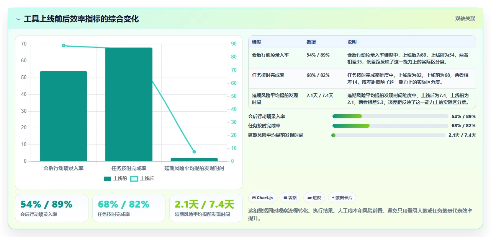The height and width of the screenshot is (237, 491).
Task: Click x-axis label 任务按时完成率
Action: click(129, 168)
